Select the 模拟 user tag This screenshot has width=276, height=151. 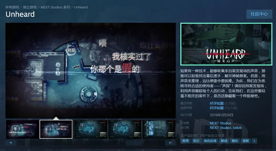pyautogui.click(x=235, y=141)
